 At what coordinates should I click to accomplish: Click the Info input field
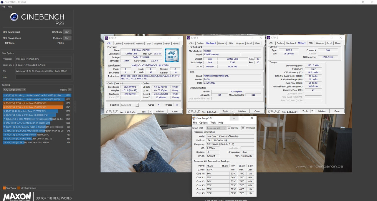point(43,77)
